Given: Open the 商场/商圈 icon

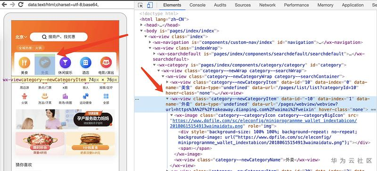Looking at the screenshot, I should pos(65,96).
